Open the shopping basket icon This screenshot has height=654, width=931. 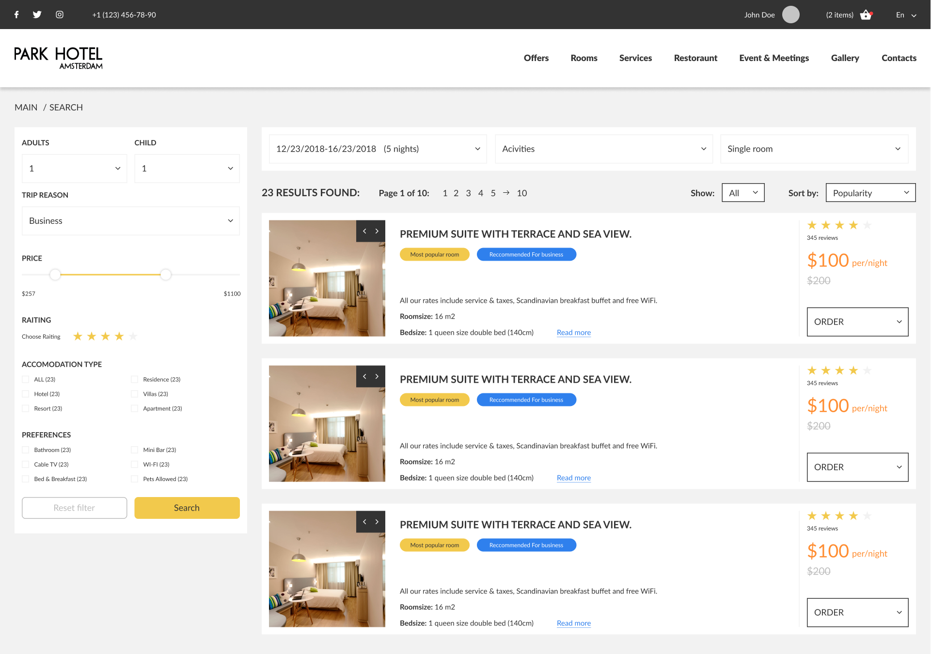click(866, 15)
